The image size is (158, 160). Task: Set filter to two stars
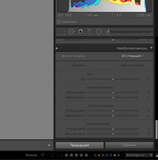click(71, 155)
